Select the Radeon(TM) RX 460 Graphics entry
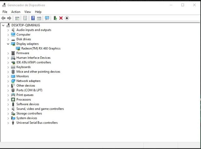 pos(41,48)
